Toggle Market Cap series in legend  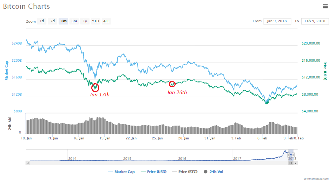122,172
